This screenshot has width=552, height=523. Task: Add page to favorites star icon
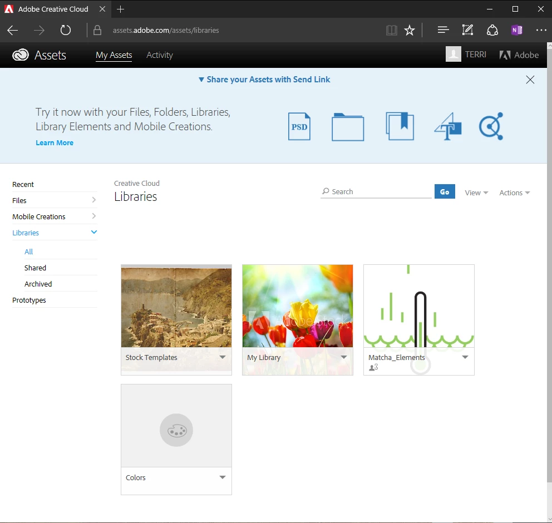pos(410,30)
